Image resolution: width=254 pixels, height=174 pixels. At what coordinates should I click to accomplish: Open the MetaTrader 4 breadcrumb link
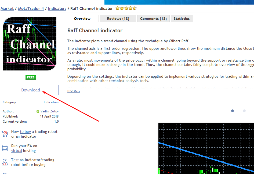(x=31, y=9)
